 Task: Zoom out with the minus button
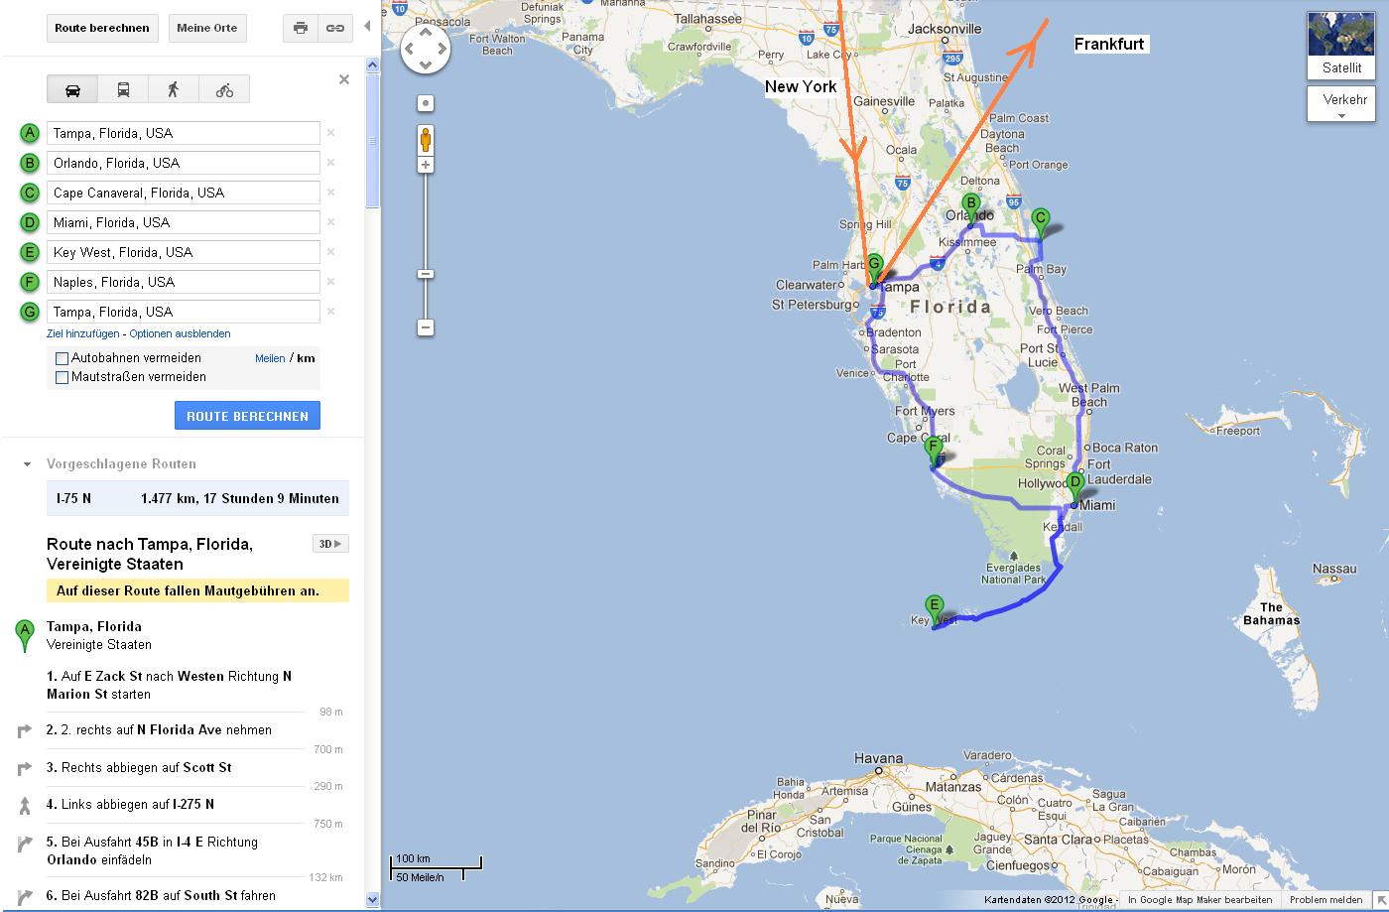[x=426, y=327]
